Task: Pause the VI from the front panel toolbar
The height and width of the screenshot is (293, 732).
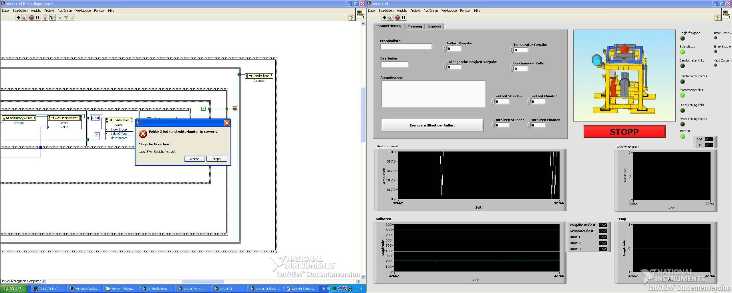Action: tap(404, 18)
